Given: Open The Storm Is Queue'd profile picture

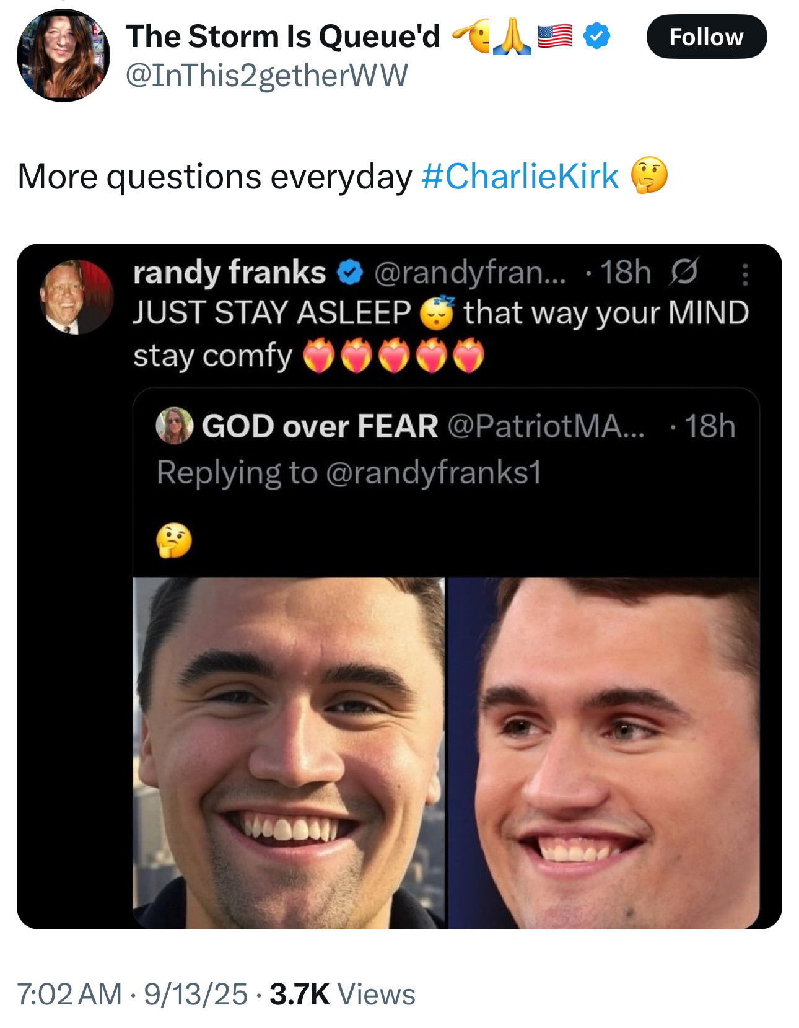Looking at the screenshot, I should tap(63, 56).
